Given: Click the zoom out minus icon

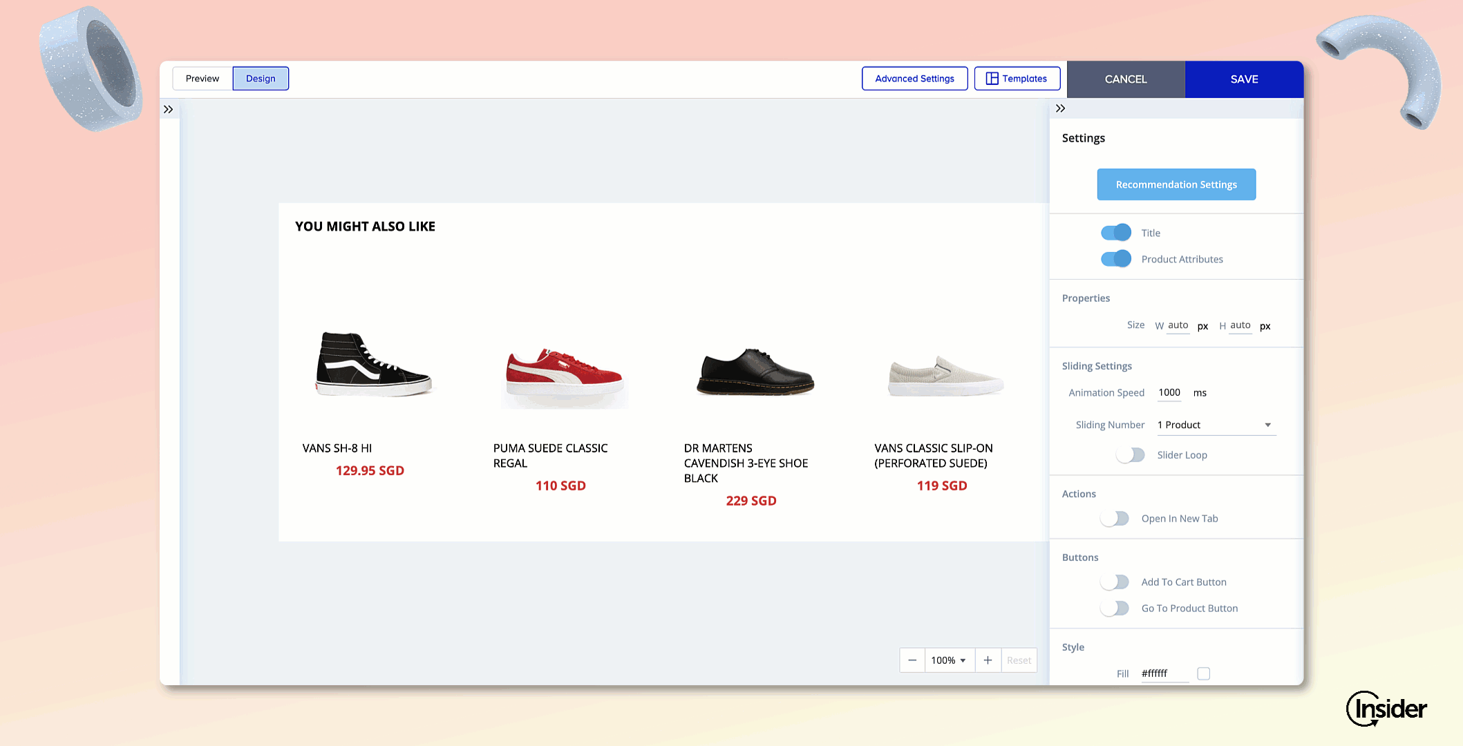Looking at the screenshot, I should tap(912, 660).
